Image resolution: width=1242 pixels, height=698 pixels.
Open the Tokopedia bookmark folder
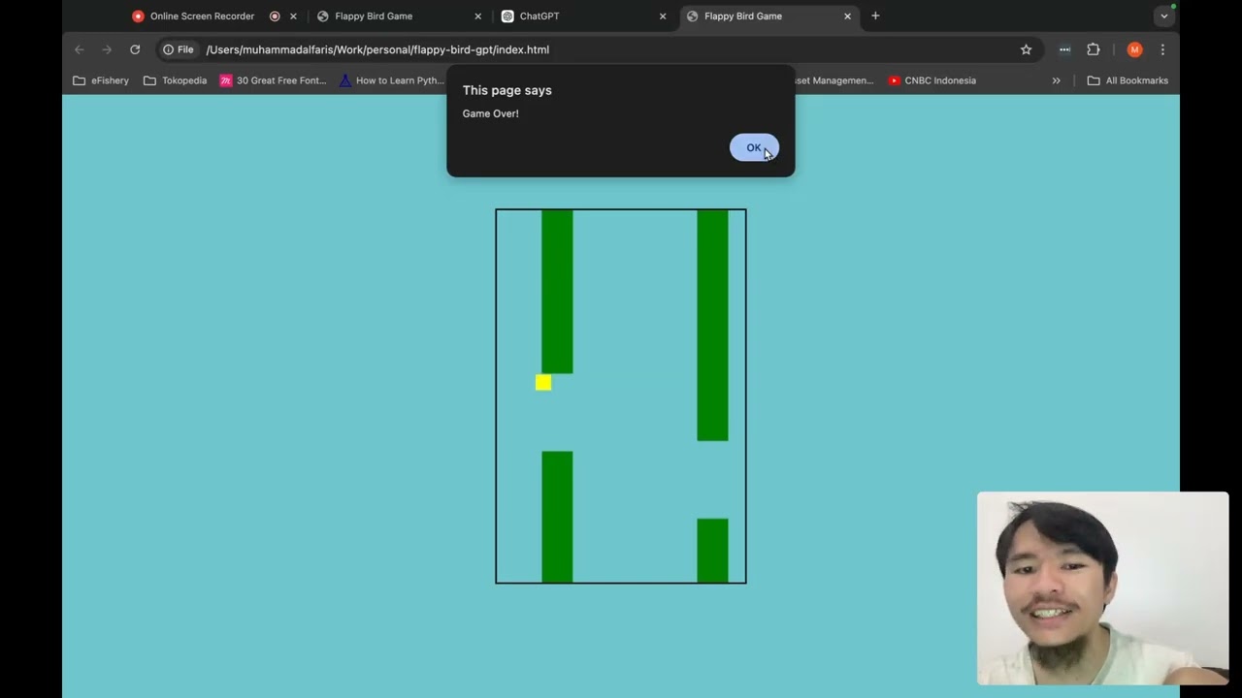coord(175,80)
